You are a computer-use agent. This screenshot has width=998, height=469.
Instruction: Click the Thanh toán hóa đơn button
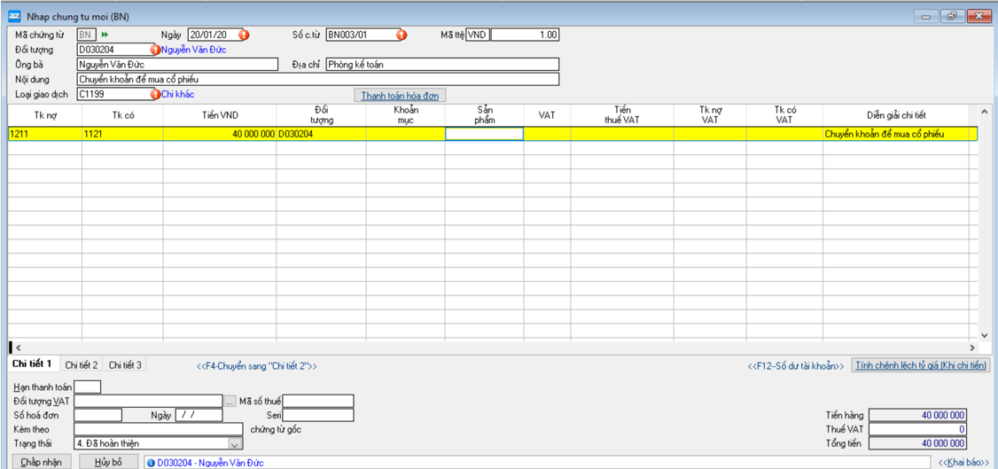coord(399,96)
